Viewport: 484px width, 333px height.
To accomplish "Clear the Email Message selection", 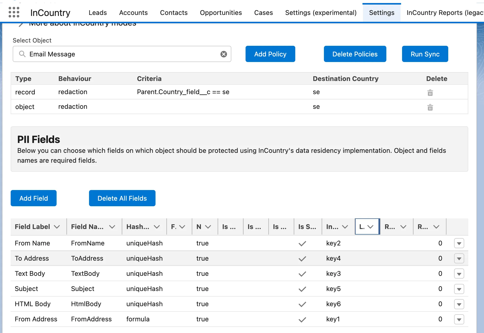I will [x=223, y=54].
